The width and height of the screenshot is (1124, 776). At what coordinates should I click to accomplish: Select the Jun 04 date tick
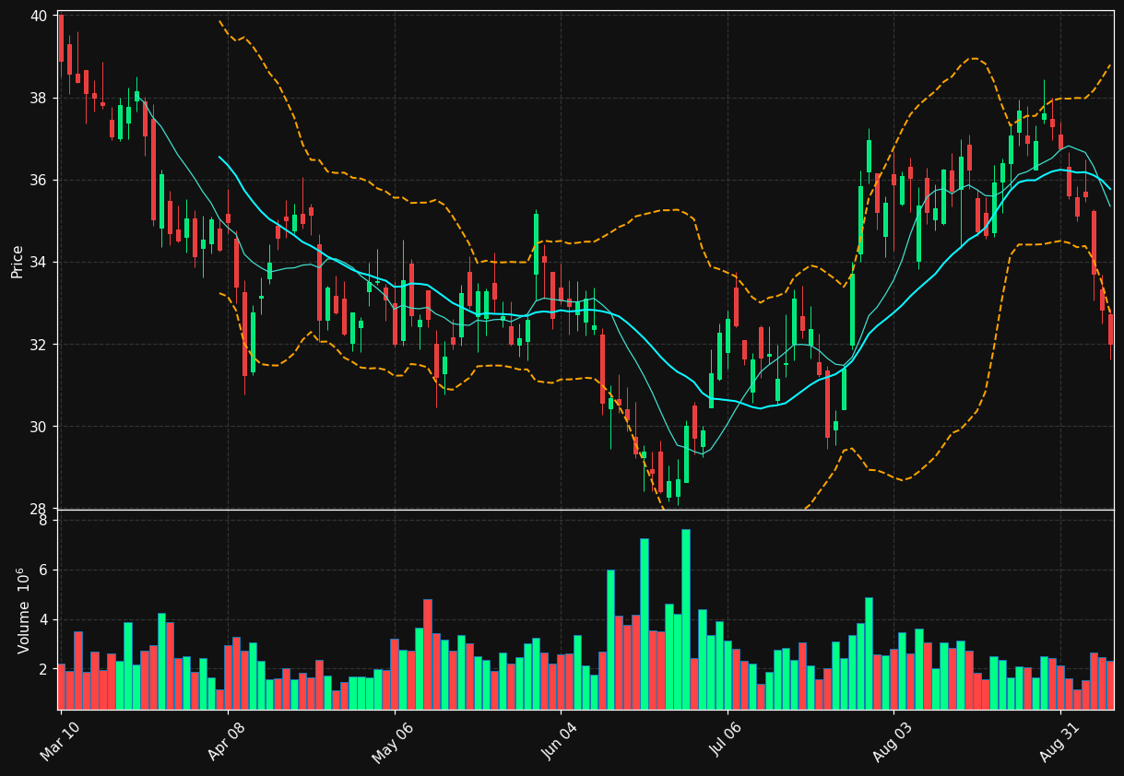[559, 741]
